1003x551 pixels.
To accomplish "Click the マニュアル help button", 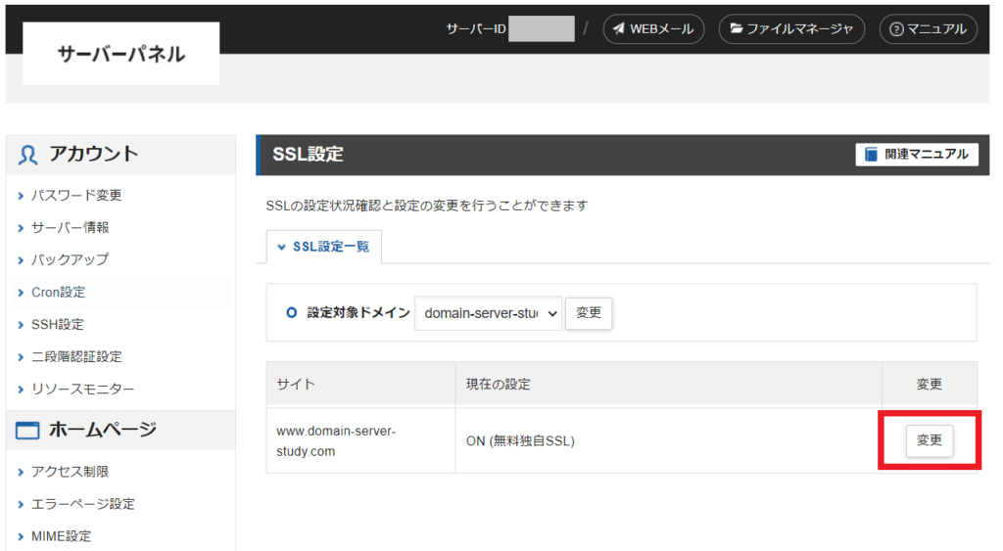I will click(929, 28).
